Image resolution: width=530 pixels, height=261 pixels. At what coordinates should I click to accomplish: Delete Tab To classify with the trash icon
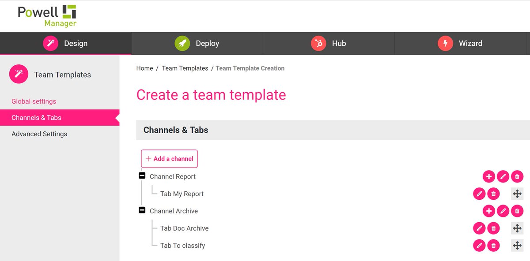coord(493,246)
